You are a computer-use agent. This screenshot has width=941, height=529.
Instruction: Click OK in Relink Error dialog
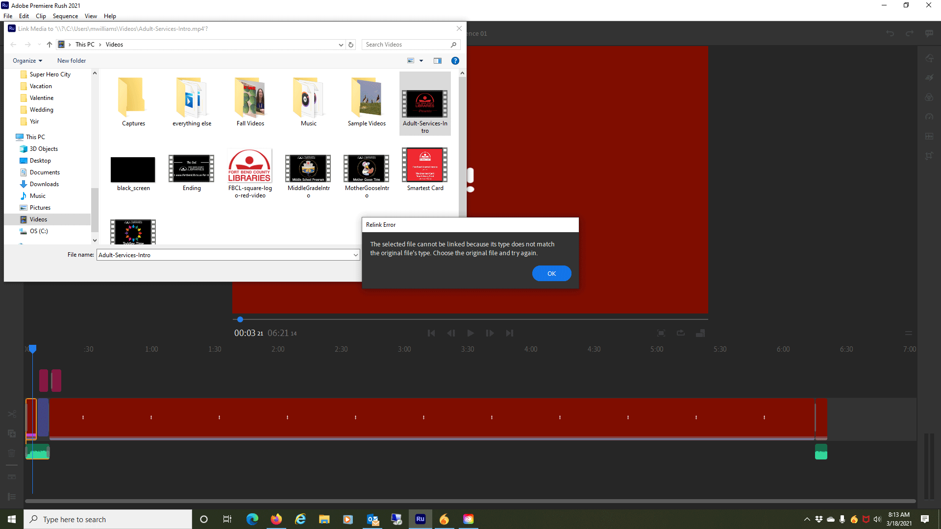point(551,273)
